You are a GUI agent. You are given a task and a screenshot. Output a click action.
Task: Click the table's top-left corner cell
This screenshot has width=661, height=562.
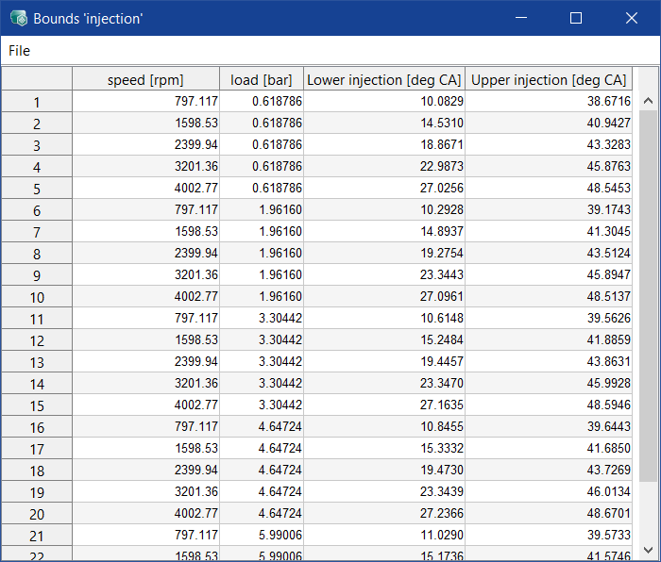coord(37,79)
